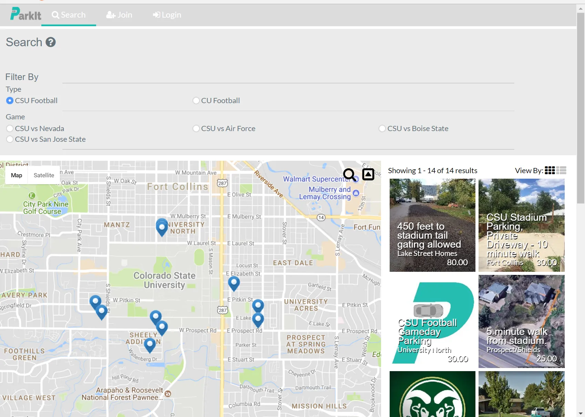The width and height of the screenshot is (585, 417).
Task: Click map pin beside W Prospect Rd
Action: point(162,328)
